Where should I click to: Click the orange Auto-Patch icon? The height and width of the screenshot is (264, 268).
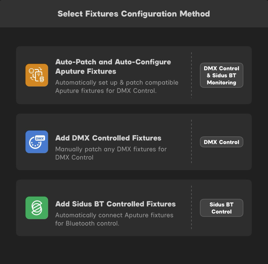[x=37, y=75]
